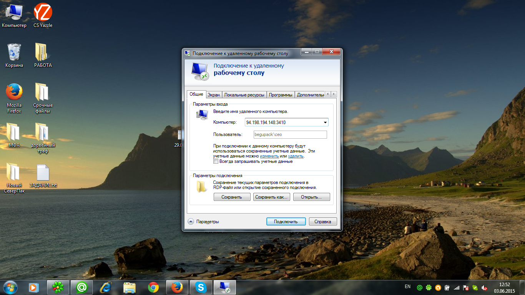Click the Пользователь field begupack\ceo
The height and width of the screenshot is (295, 525).
pos(290,135)
